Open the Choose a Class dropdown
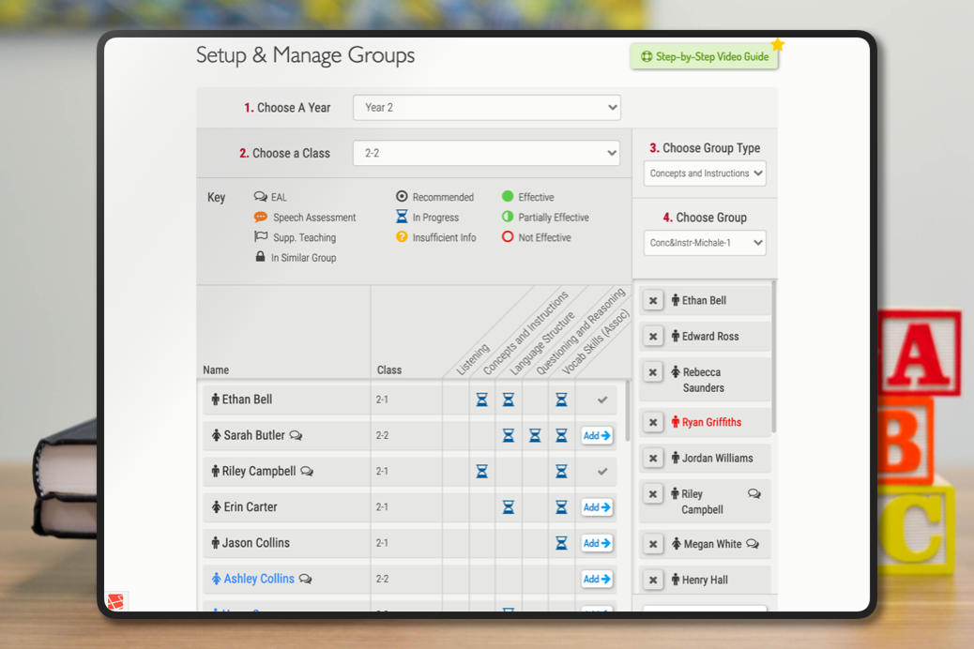The image size is (974, 649). click(486, 154)
